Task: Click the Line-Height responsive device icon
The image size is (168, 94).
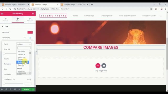Action: [x=14, y=79]
